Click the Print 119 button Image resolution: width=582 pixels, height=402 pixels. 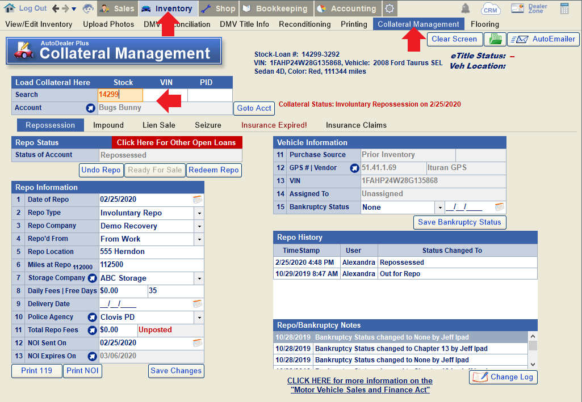tap(37, 371)
